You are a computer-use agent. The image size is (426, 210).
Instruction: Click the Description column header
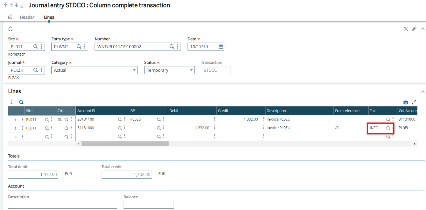pos(299,111)
